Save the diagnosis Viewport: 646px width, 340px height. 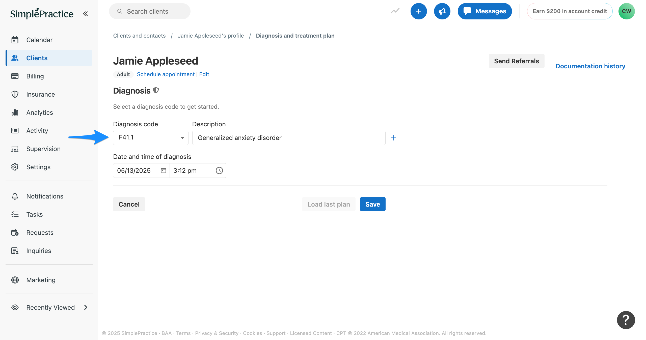tap(373, 204)
